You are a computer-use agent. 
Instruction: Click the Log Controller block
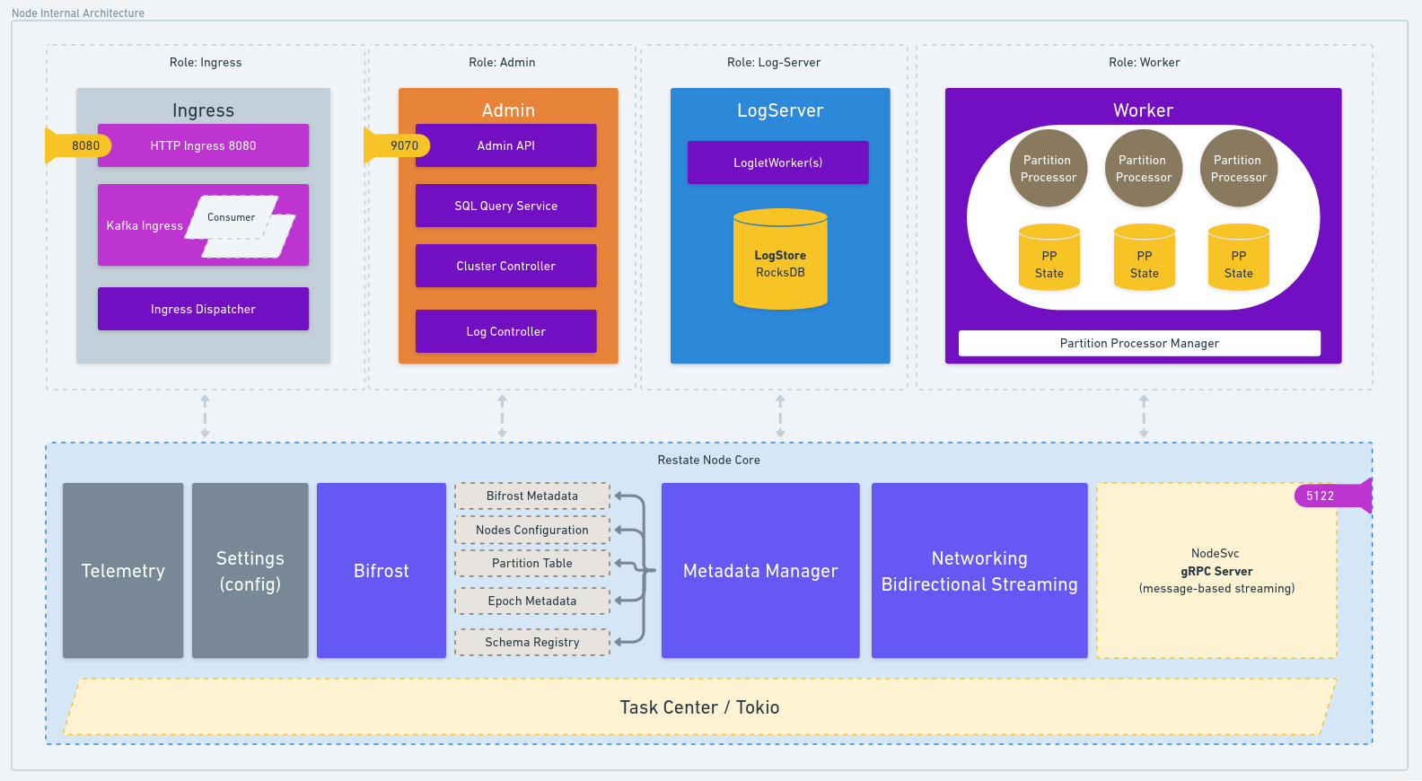point(506,331)
